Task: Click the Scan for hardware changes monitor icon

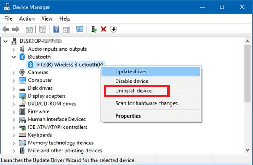Action: (80, 29)
